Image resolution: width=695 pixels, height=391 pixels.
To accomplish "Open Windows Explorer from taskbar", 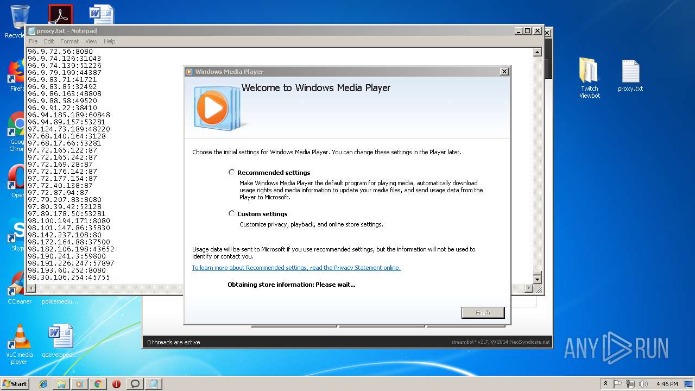I will click(x=61, y=384).
